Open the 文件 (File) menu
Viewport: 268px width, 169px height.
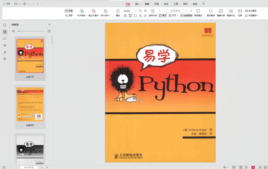click(x=7, y=4)
